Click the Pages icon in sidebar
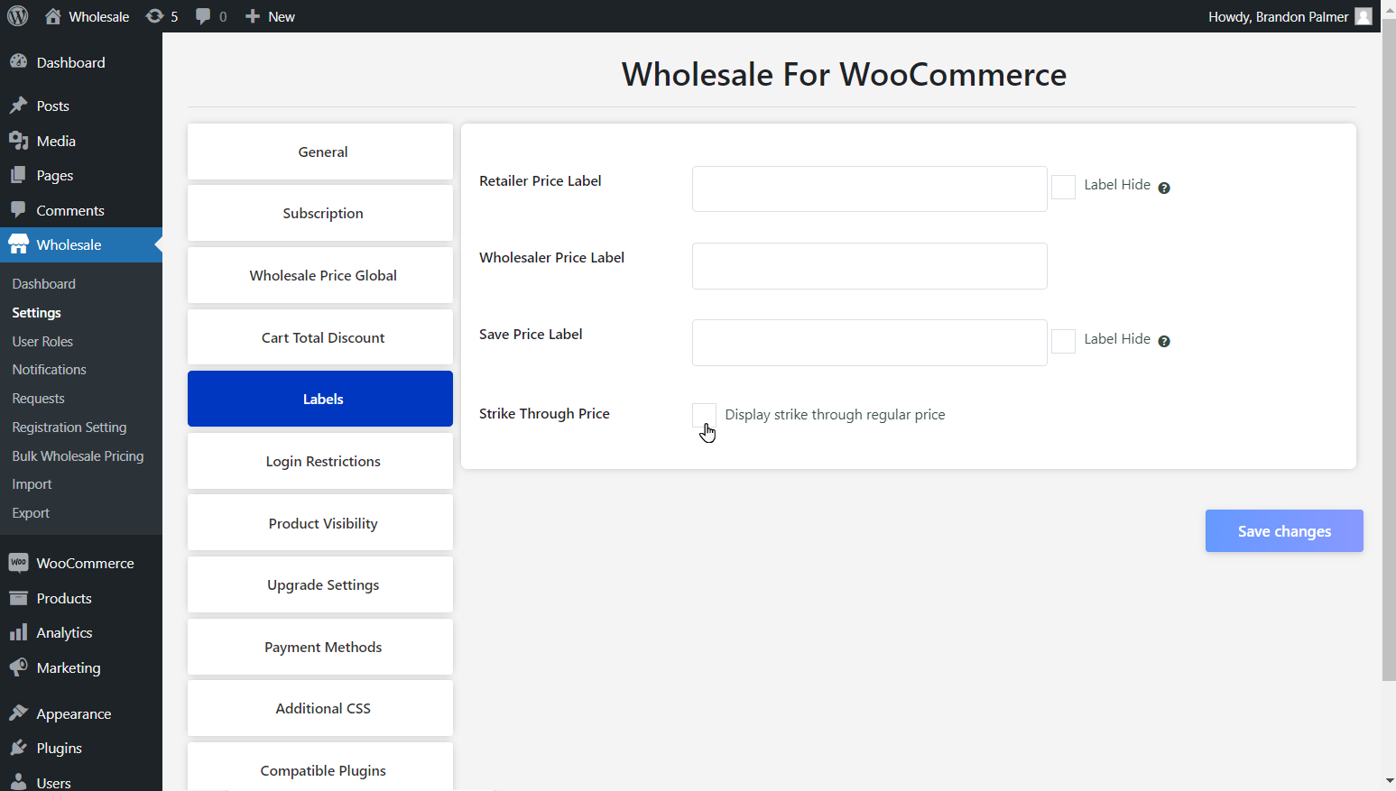This screenshot has width=1396, height=791. pos(18,175)
